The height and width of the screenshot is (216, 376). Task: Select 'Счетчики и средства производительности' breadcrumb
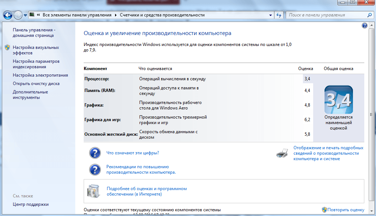click(x=162, y=15)
